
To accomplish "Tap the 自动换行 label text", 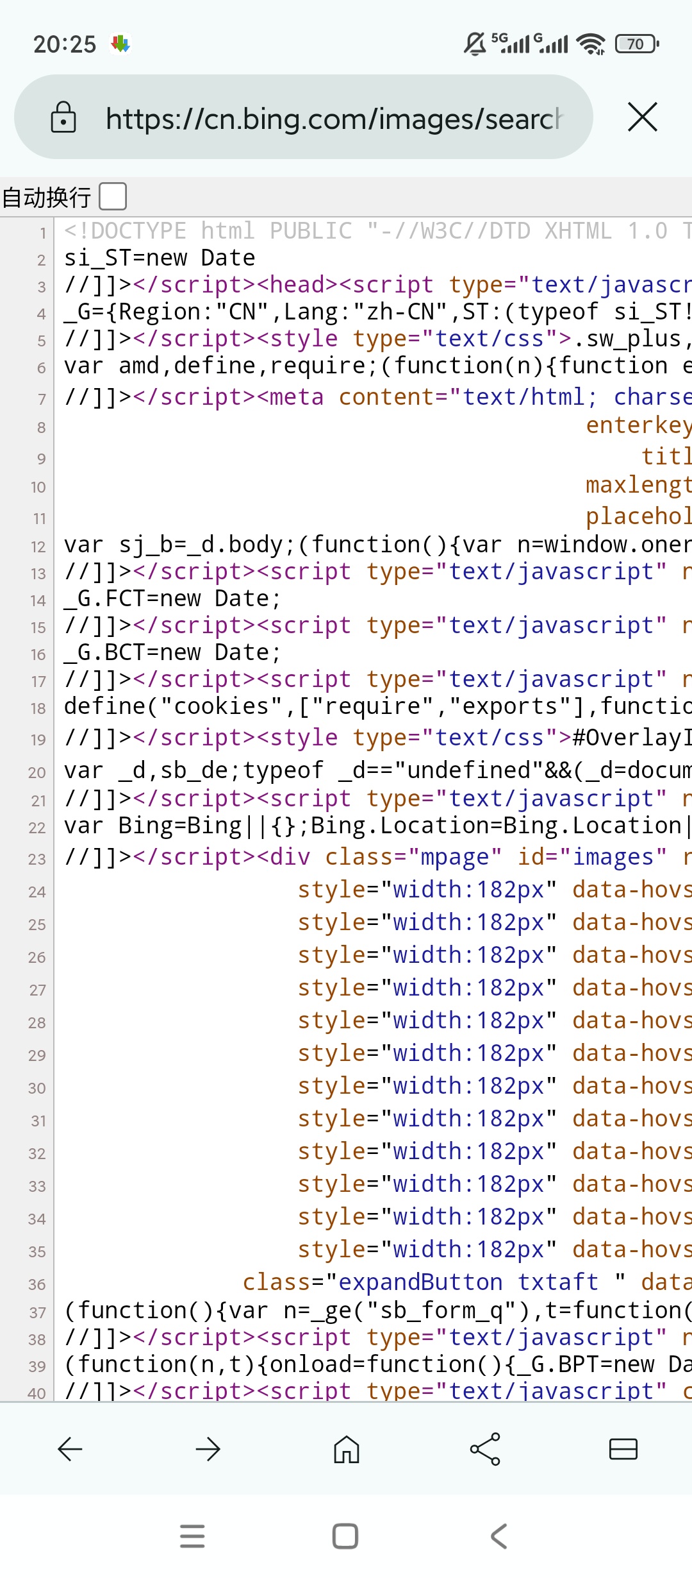I will tap(47, 197).
